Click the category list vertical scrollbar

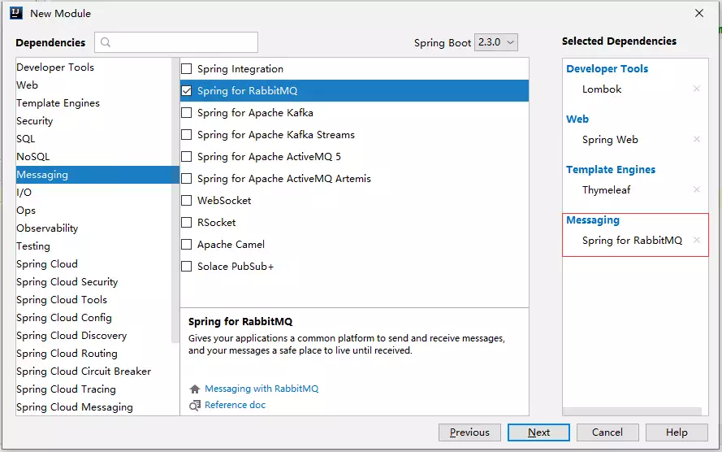pos(175,201)
